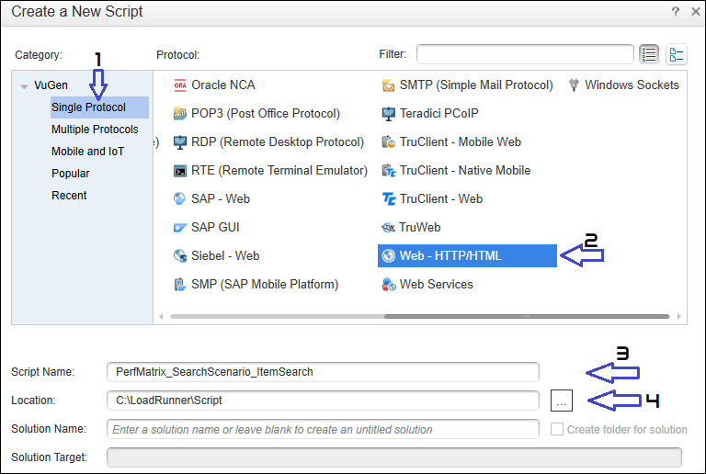Open the Popular category

[x=71, y=174]
